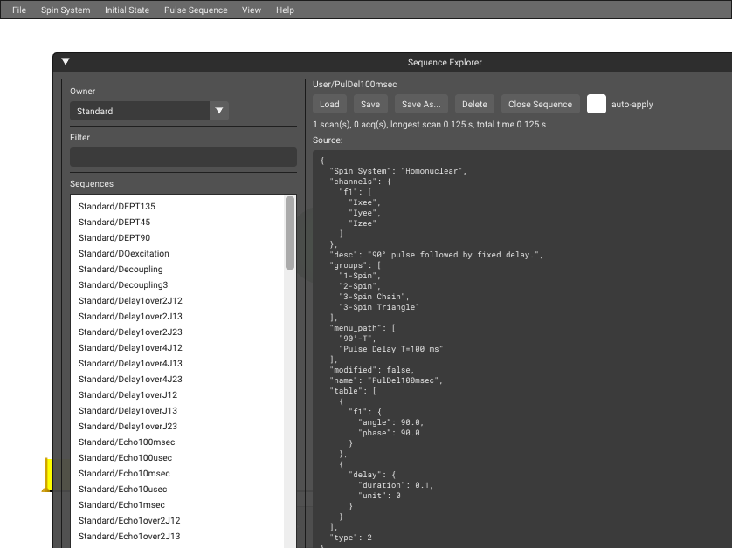Click the scan summary status line
This screenshot has height=548, width=732.
point(430,125)
